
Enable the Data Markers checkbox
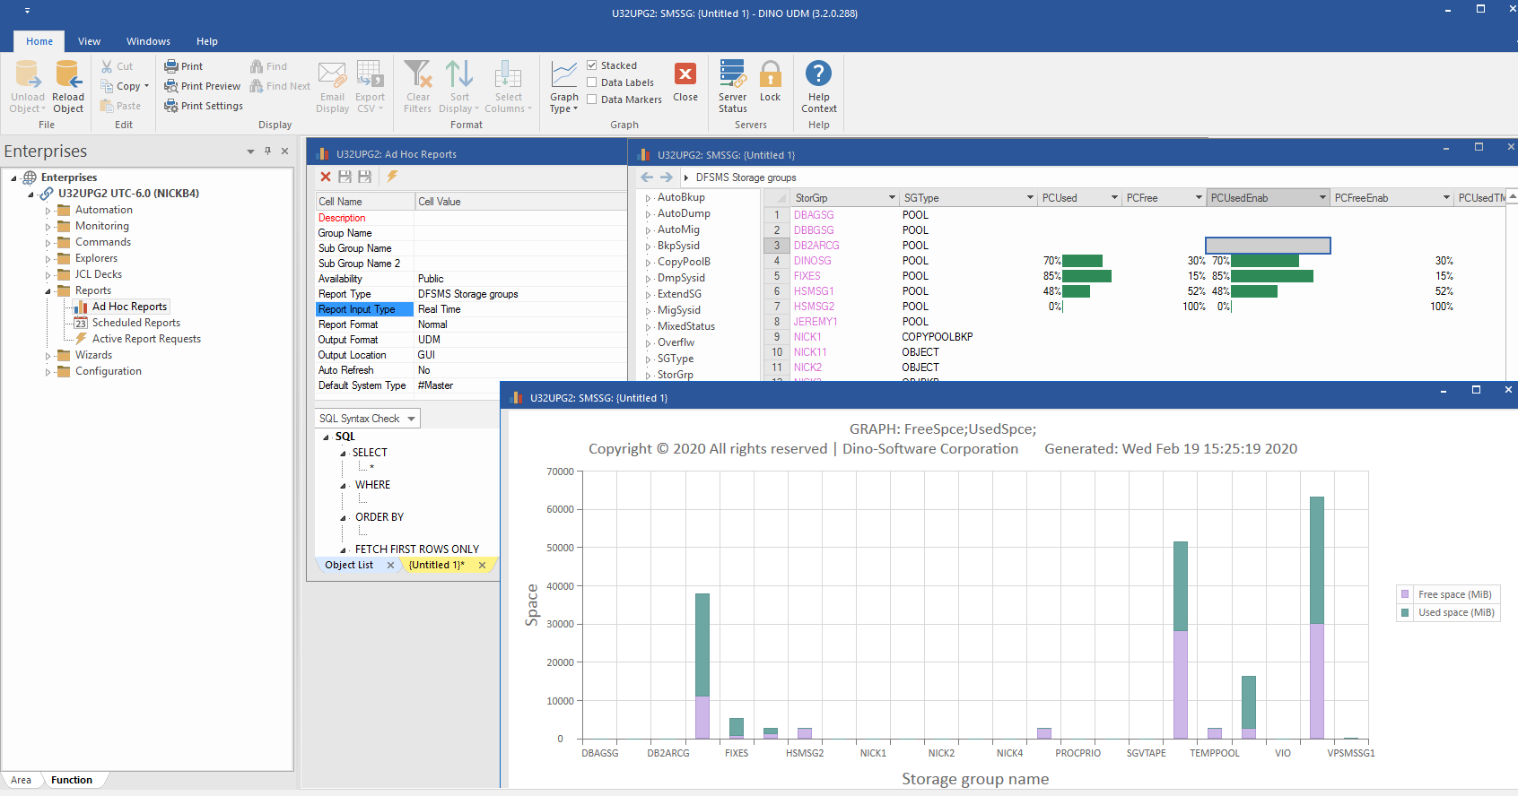coord(592,99)
